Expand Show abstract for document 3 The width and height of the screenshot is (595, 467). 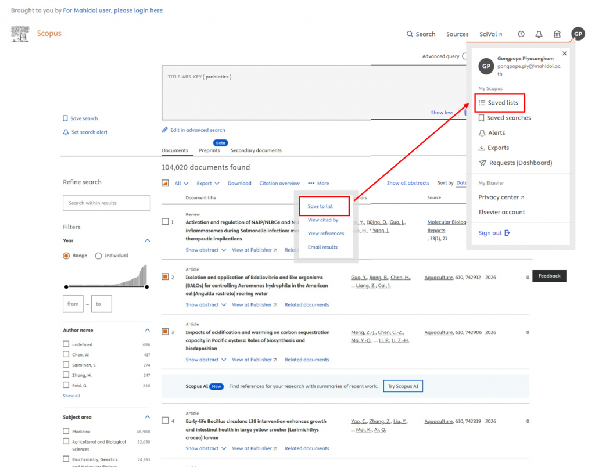click(206, 360)
